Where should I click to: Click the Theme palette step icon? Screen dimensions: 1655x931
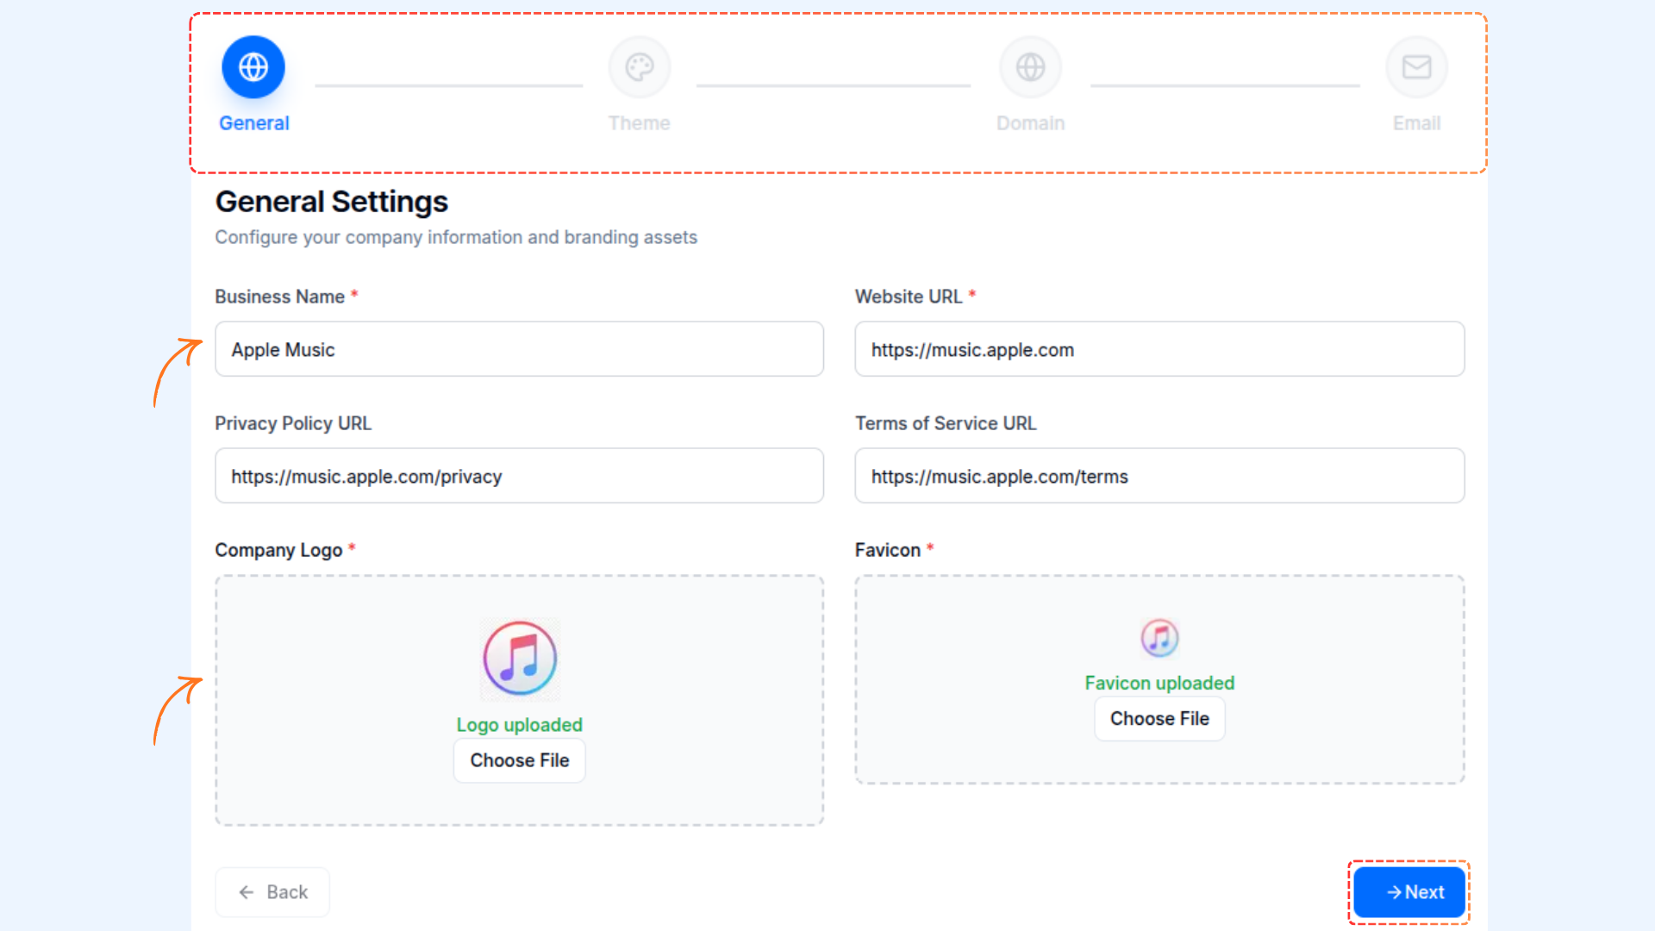(639, 67)
